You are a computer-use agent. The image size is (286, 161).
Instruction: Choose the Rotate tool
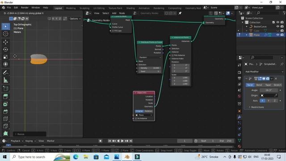[6, 50]
